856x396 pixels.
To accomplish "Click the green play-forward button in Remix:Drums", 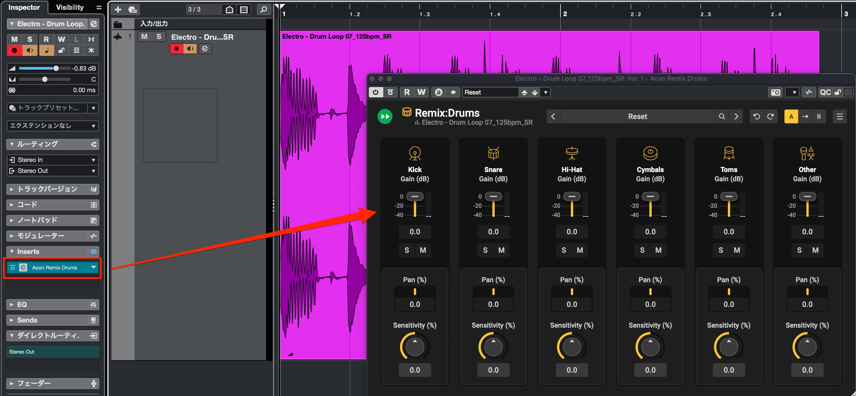I will [385, 116].
